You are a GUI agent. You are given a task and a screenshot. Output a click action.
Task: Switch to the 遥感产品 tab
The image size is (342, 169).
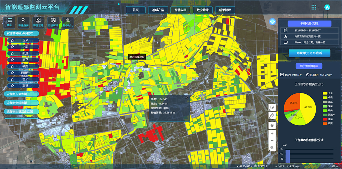tap(159, 10)
